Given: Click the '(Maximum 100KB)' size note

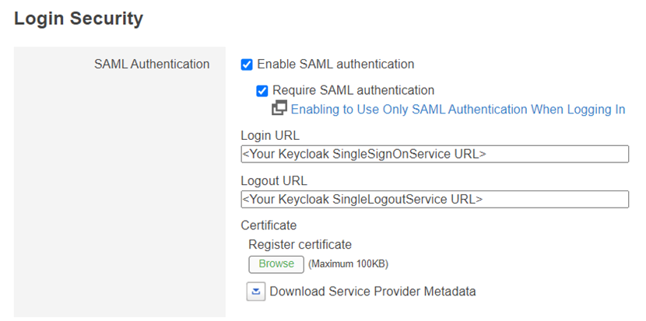Looking at the screenshot, I should point(348,264).
